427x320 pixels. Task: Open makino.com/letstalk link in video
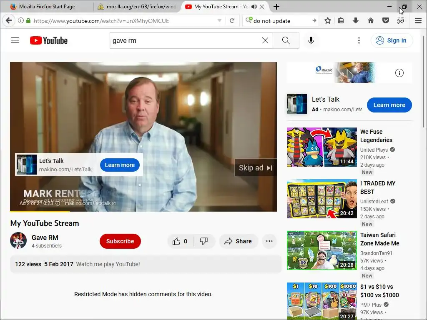[90, 203]
